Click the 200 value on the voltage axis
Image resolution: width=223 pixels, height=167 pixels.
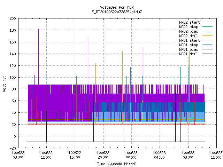[13, 18]
